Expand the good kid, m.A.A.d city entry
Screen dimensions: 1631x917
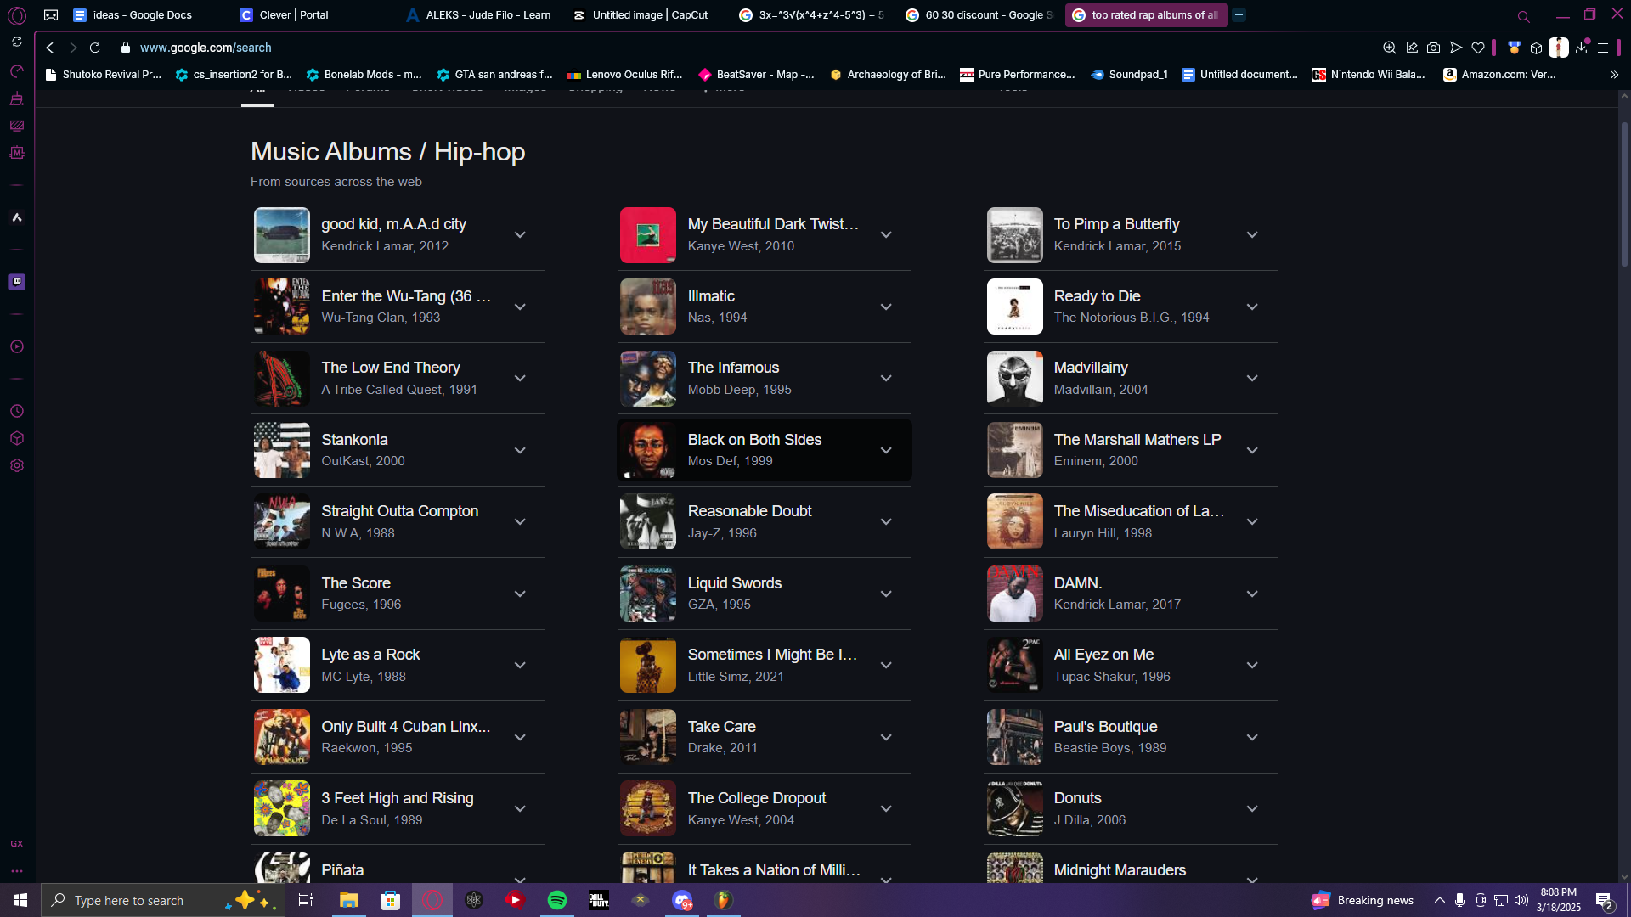point(520,235)
